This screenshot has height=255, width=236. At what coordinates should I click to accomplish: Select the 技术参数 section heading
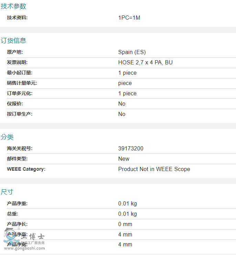coord(13,6)
